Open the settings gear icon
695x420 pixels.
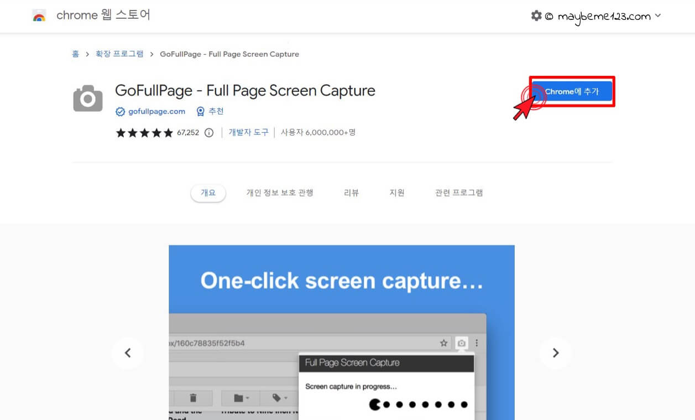(x=536, y=16)
